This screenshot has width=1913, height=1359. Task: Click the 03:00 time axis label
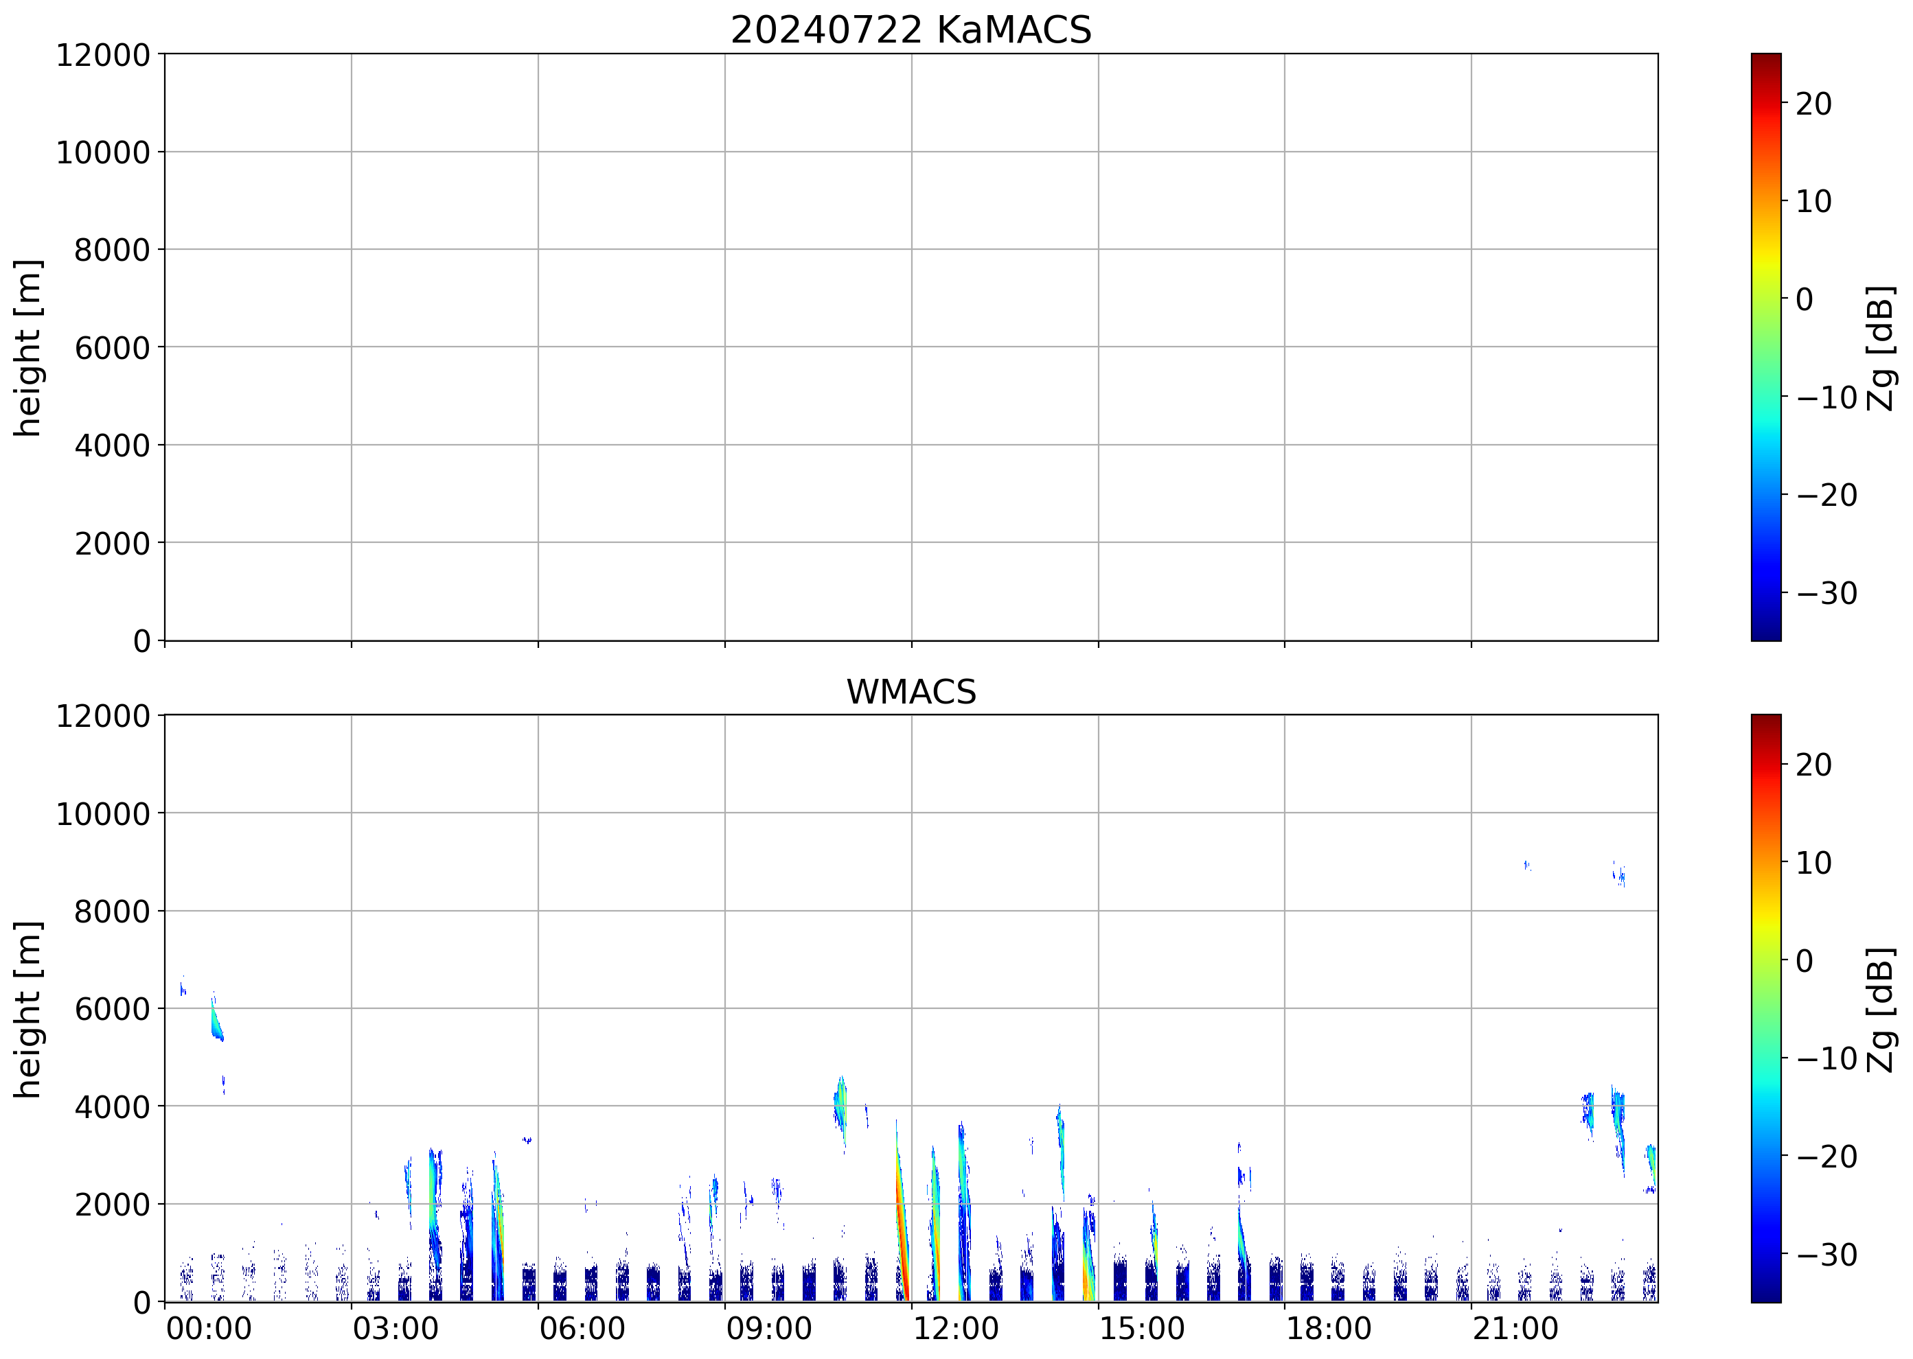coord(395,1329)
